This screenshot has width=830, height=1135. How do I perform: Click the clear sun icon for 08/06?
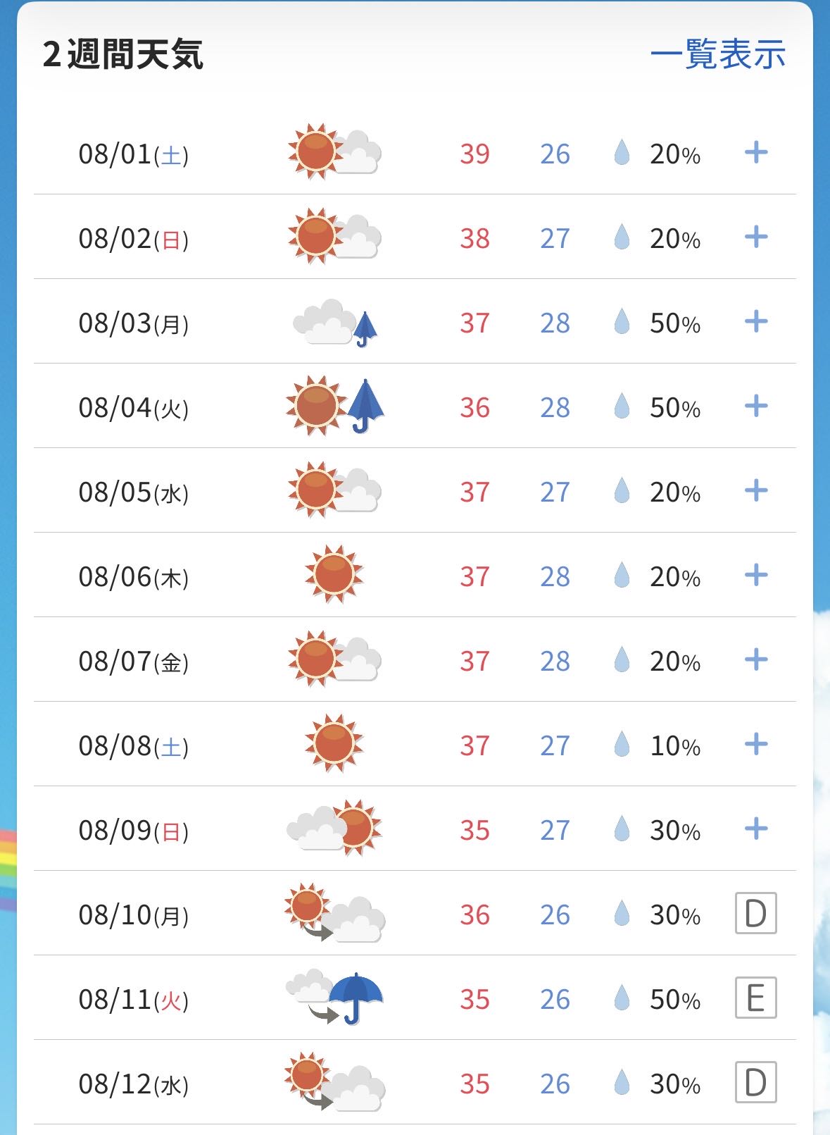tap(334, 574)
